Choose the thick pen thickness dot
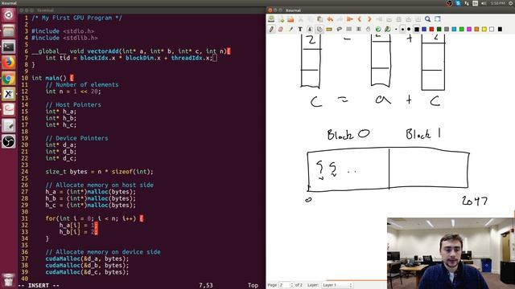 coord(409,29)
